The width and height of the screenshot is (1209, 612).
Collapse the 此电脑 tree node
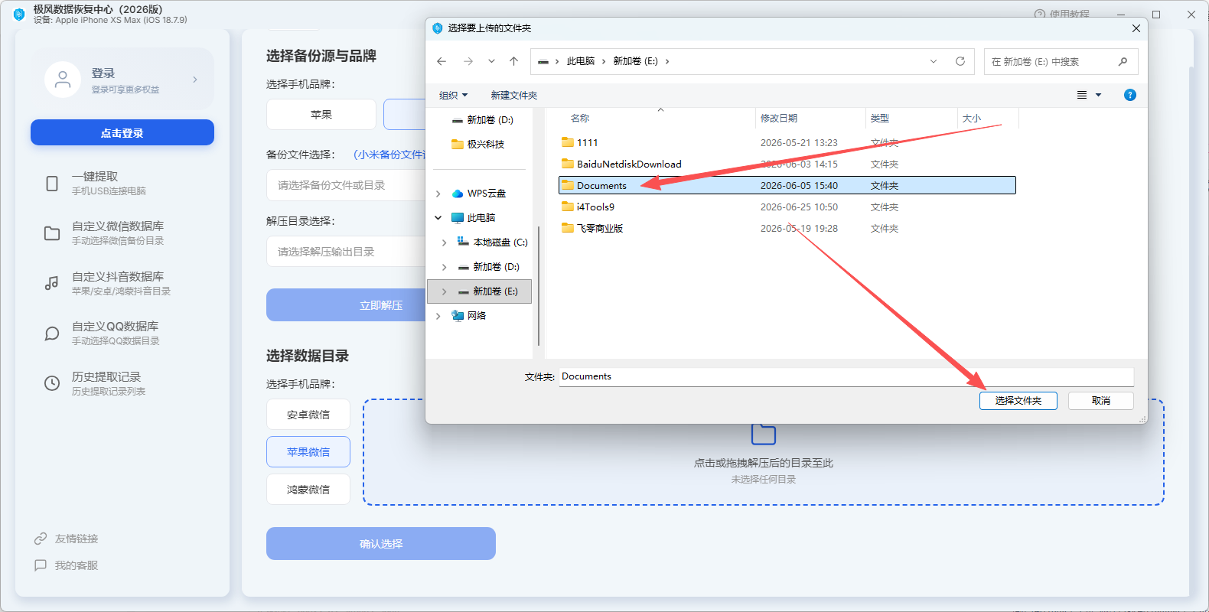coord(438,218)
